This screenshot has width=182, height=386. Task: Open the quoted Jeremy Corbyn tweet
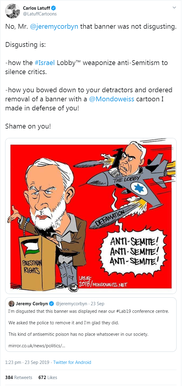pyautogui.click(x=91, y=324)
